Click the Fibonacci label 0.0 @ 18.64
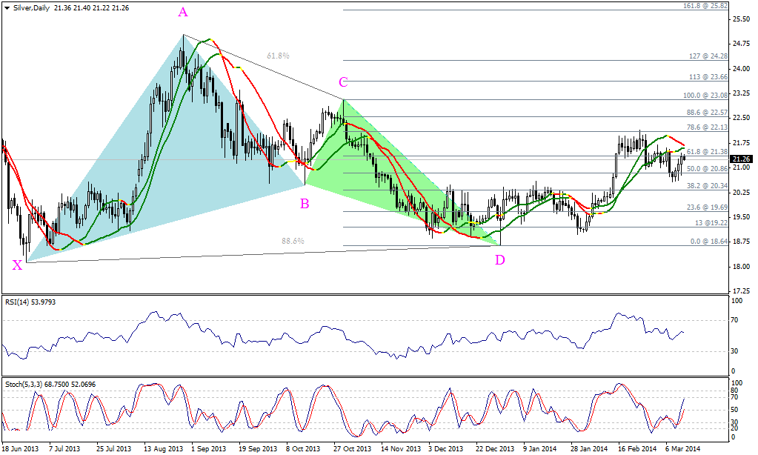 pos(709,242)
